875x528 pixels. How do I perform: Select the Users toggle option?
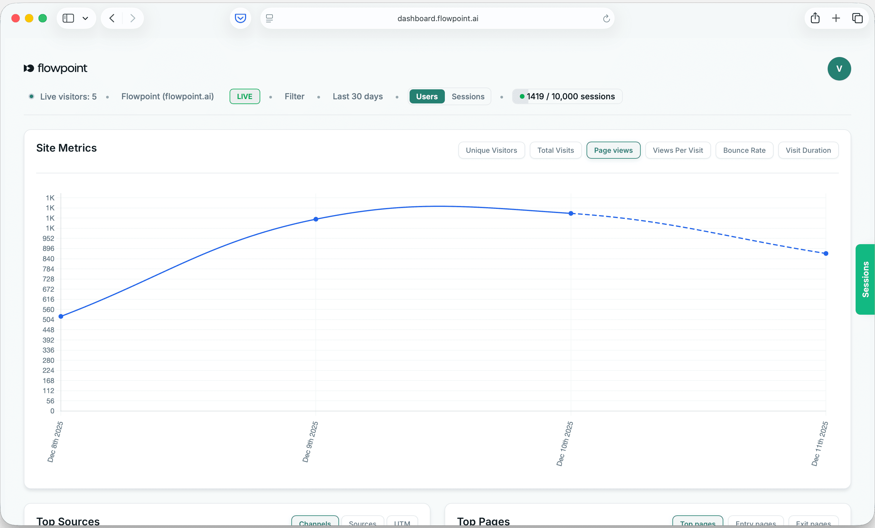coord(427,96)
